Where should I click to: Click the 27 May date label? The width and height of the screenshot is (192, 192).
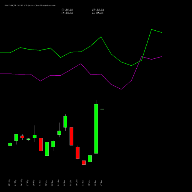28,182
